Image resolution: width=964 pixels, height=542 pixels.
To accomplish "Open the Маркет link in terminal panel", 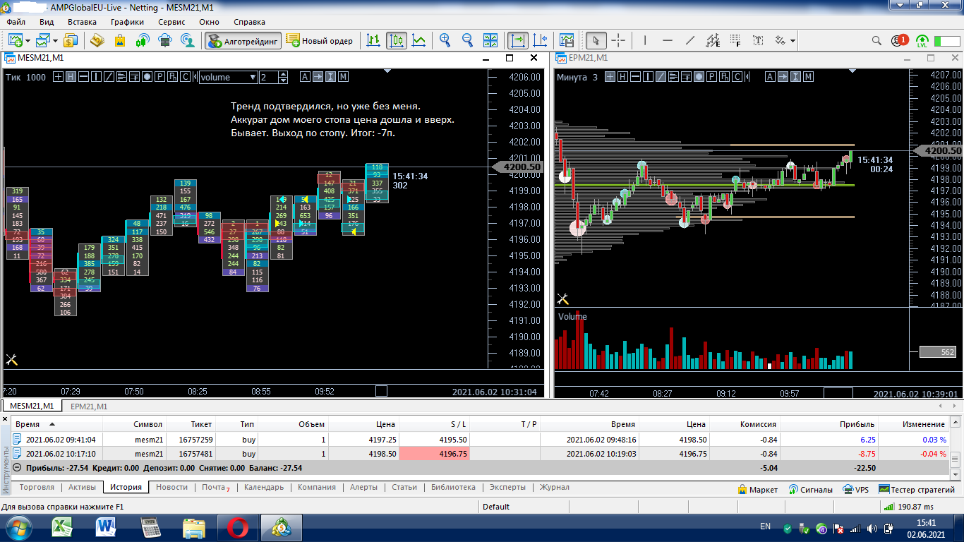I will (757, 489).
